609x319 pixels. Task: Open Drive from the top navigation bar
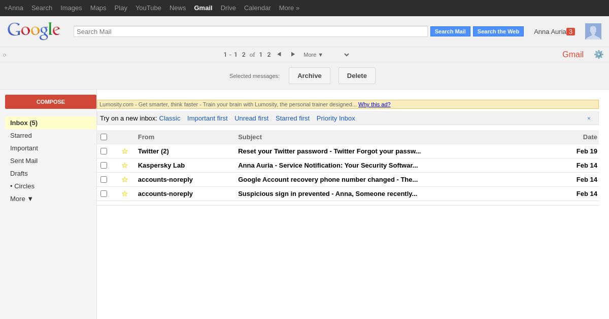(228, 8)
